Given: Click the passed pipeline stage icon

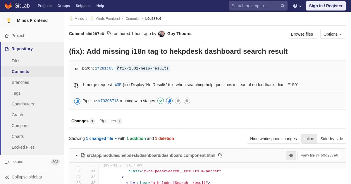Looking at the screenshot, I should 161,101.
